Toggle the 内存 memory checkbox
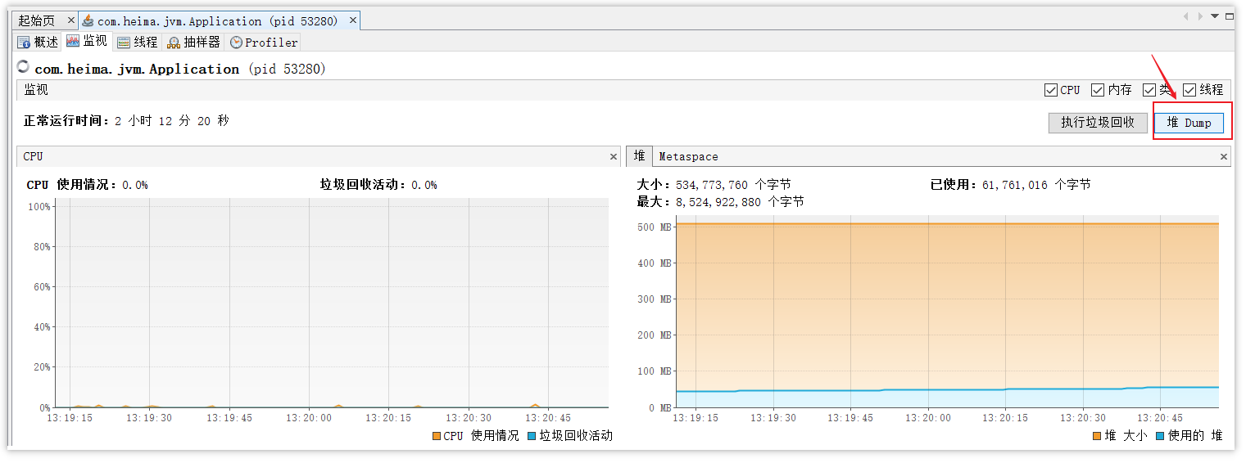 click(1098, 90)
